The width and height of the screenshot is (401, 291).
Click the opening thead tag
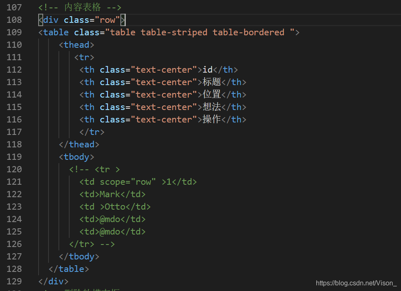click(x=76, y=45)
